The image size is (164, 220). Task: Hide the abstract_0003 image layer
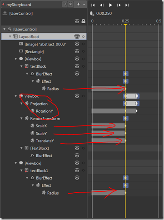pyautogui.click(x=77, y=44)
